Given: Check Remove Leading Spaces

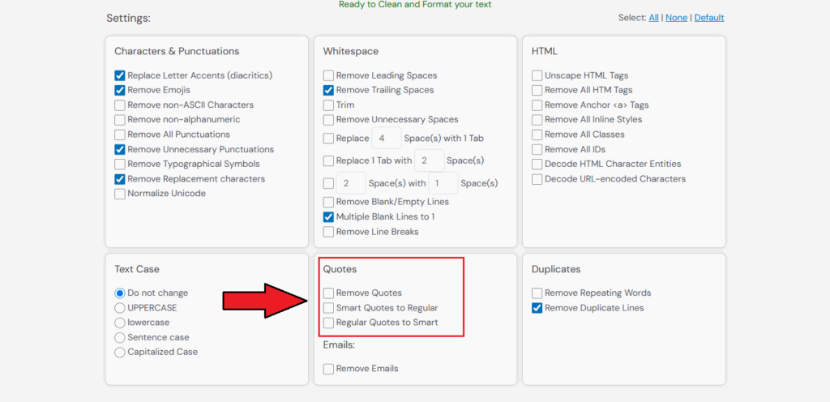Looking at the screenshot, I should 328,75.
